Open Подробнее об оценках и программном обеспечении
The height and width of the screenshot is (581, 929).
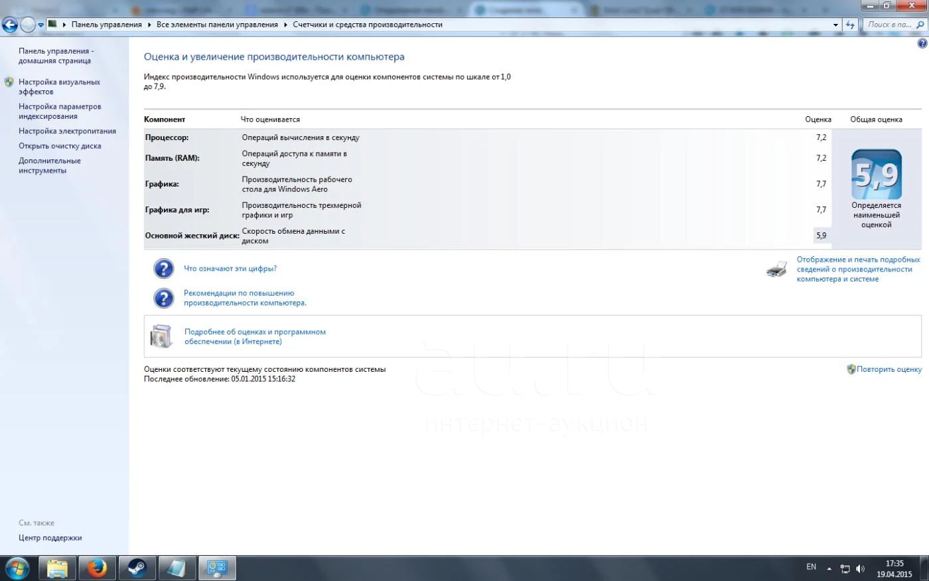(255, 337)
